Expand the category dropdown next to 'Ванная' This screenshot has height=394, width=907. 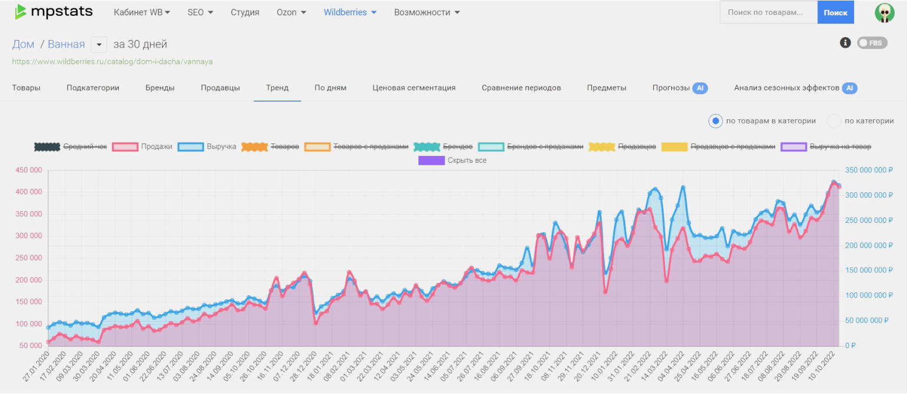coord(99,45)
